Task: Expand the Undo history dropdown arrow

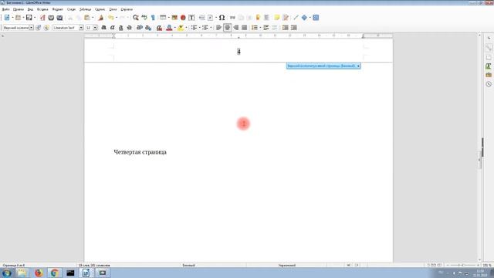Action: click(x=117, y=18)
